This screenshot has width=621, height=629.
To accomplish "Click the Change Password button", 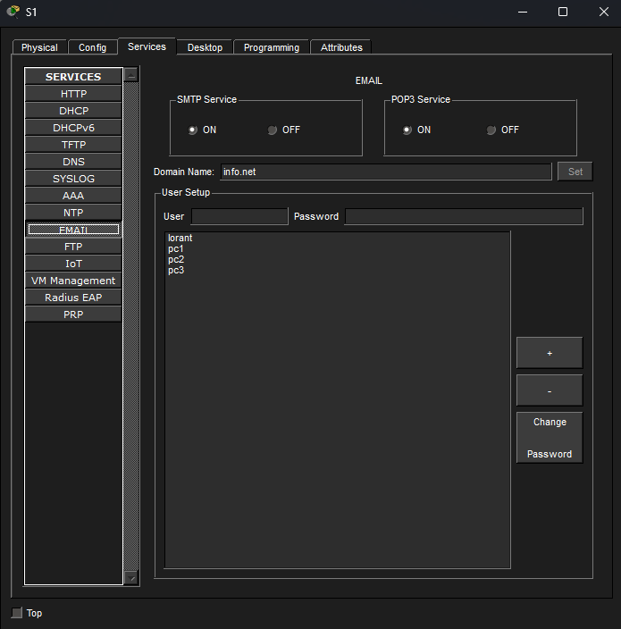I will click(x=550, y=438).
